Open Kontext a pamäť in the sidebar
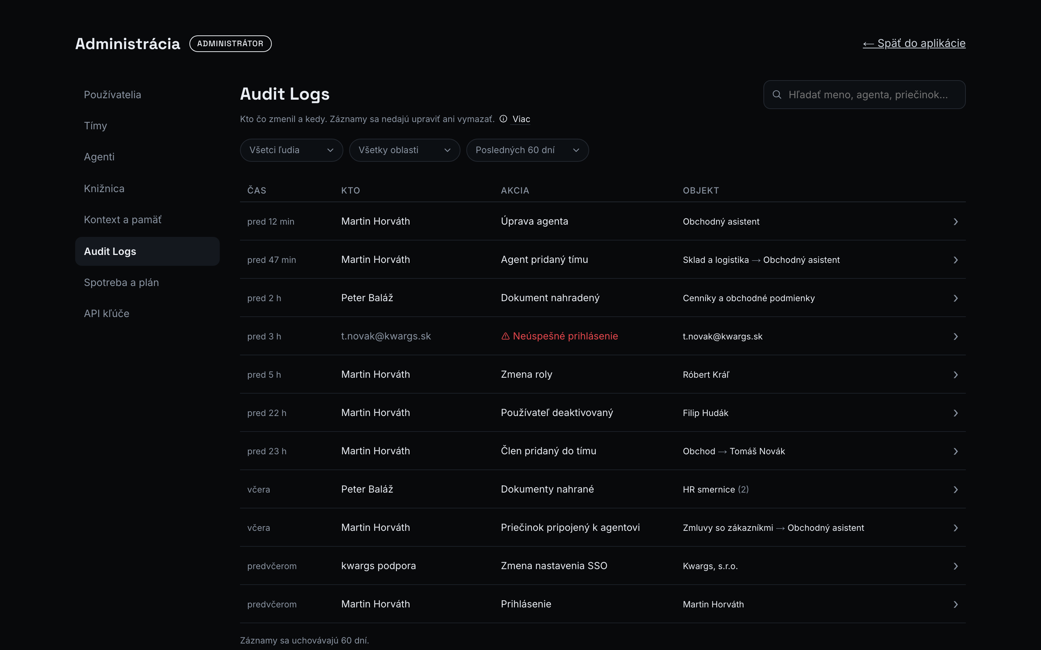The width and height of the screenshot is (1041, 650). pos(147,220)
